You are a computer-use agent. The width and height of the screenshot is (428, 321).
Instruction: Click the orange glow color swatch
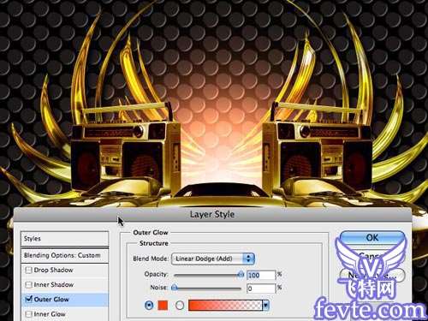click(163, 306)
